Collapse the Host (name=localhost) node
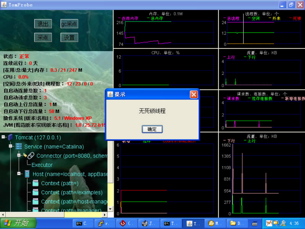Viewport: 305px width, 229px height. 19,173
